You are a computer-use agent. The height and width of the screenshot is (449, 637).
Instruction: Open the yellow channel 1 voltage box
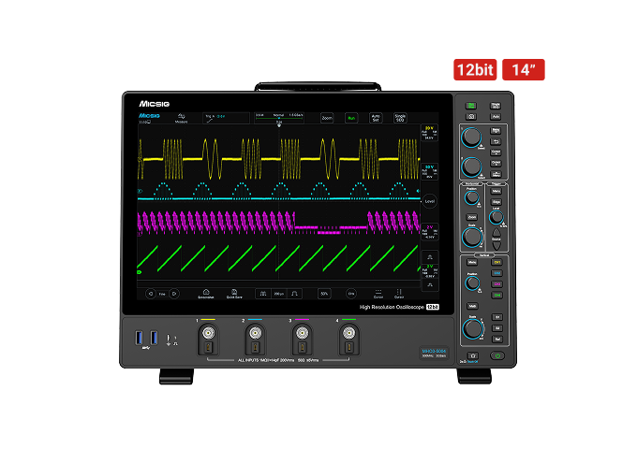click(x=429, y=133)
